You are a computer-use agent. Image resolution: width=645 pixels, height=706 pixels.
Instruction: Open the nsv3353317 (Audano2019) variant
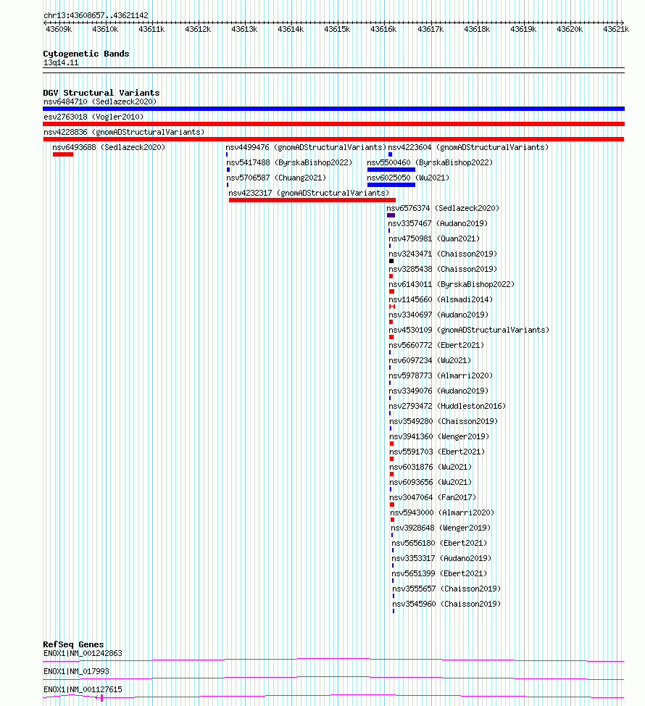(x=441, y=559)
